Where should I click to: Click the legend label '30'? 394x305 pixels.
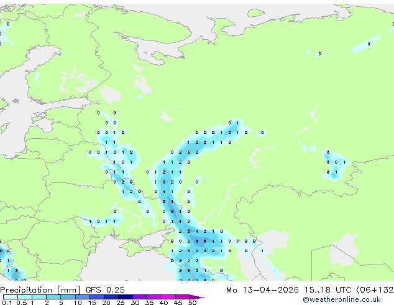135,303
